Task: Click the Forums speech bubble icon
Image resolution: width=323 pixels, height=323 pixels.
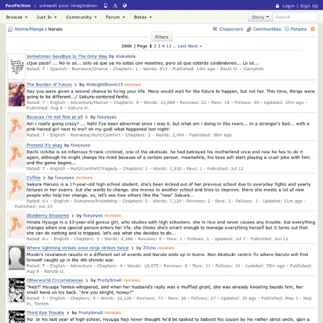Action: click(x=287, y=29)
